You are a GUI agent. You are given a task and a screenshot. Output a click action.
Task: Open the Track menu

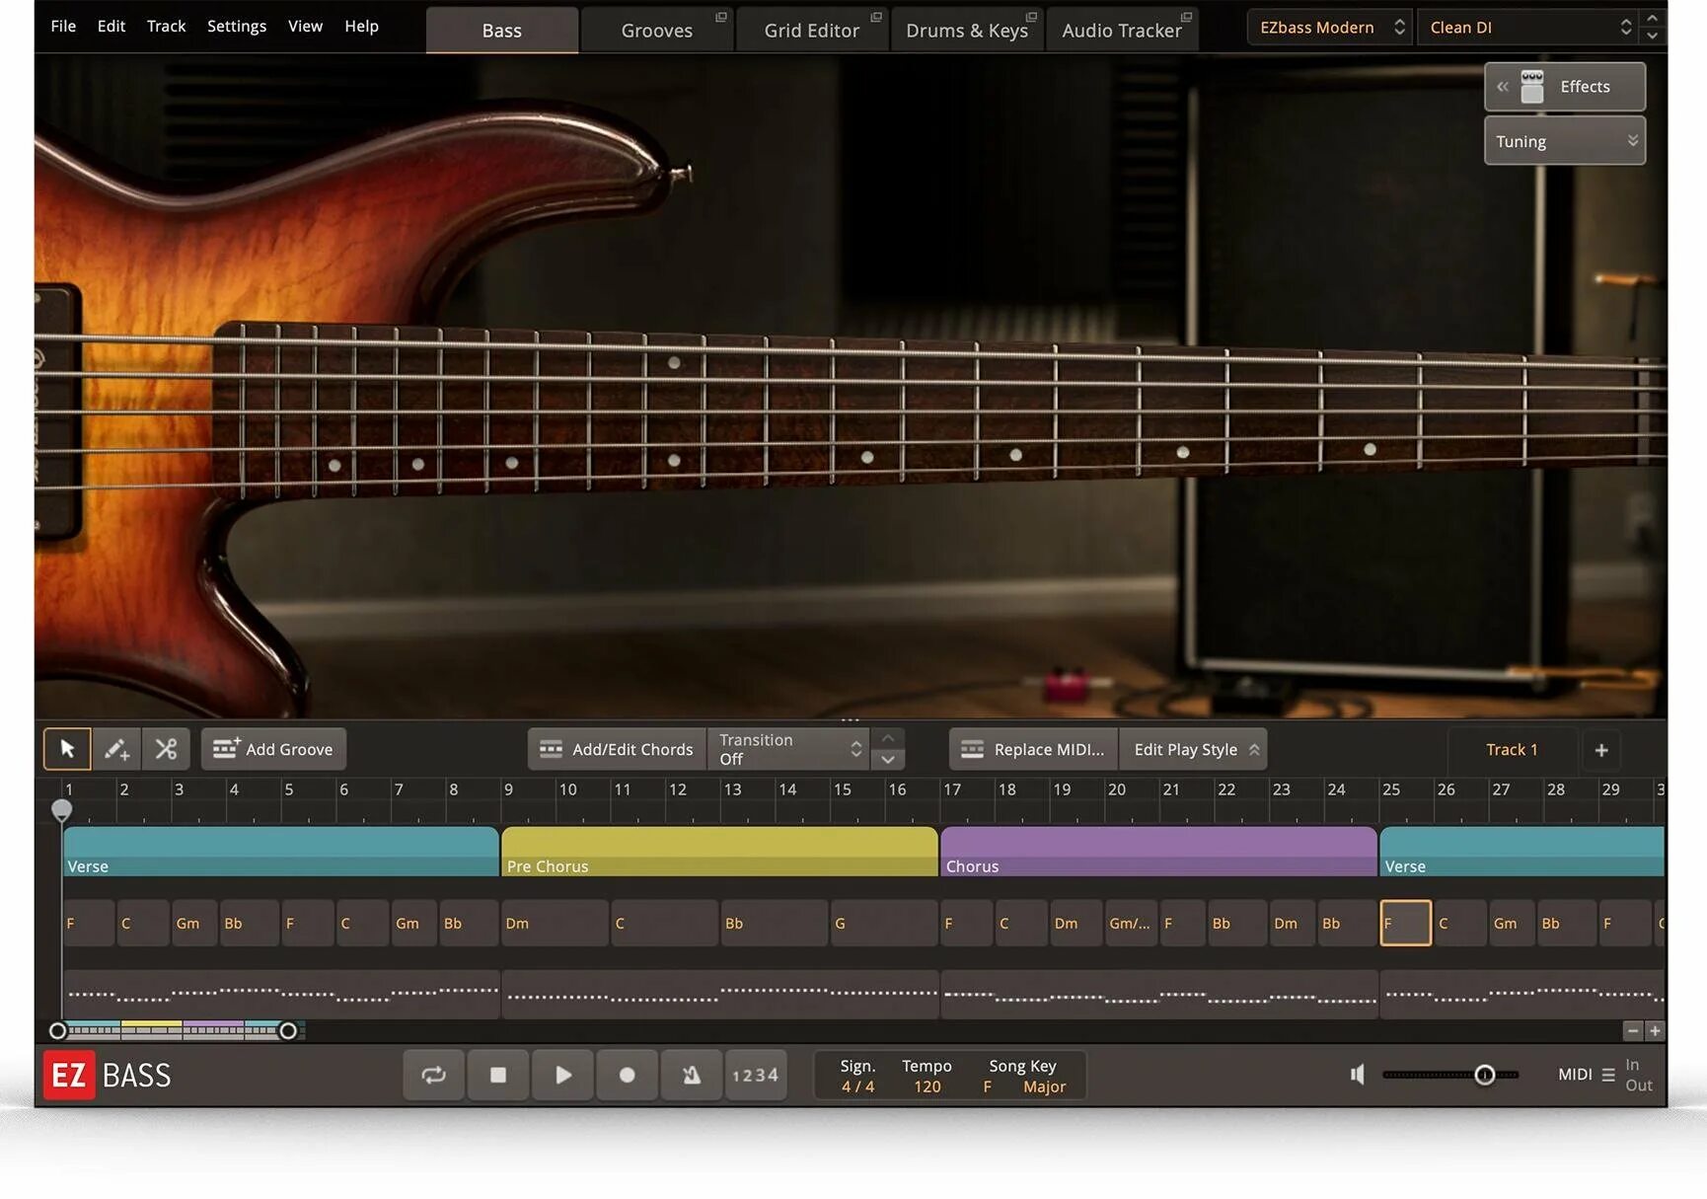pyautogui.click(x=166, y=26)
